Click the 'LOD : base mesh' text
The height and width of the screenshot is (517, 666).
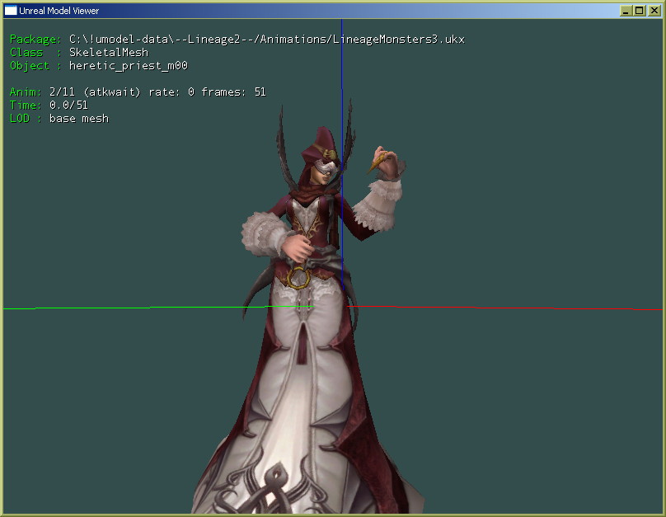pyautogui.click(x=59, y=119)
